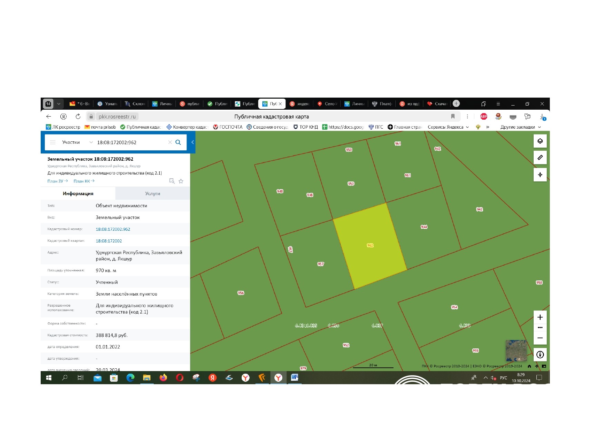Zoom in on the map
This screenshot has width=605, height=428.
tap(540, 317)
